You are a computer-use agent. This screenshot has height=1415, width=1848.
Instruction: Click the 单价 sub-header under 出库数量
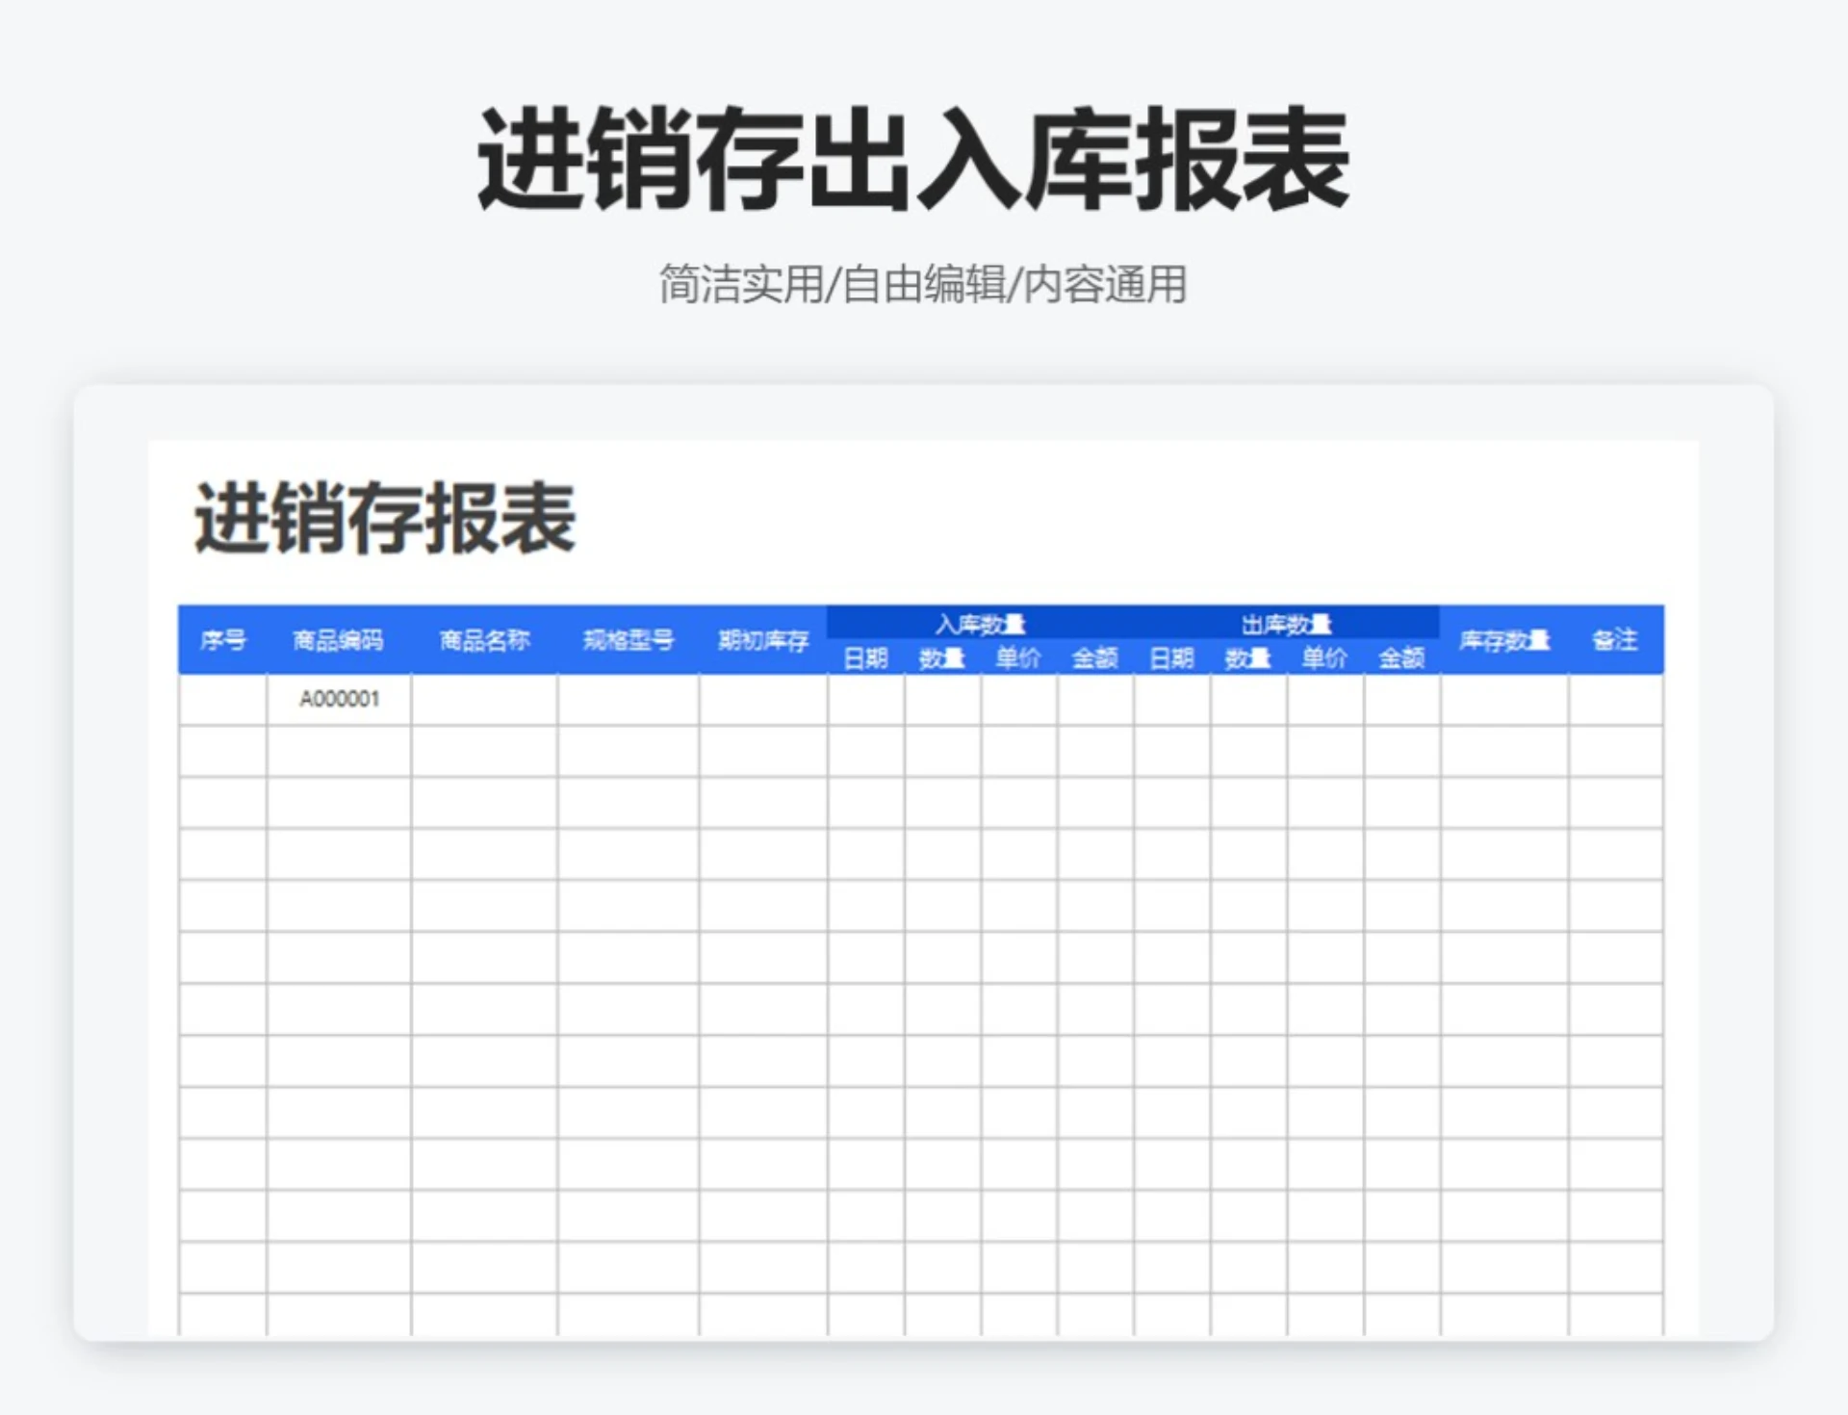(1324, 658)
